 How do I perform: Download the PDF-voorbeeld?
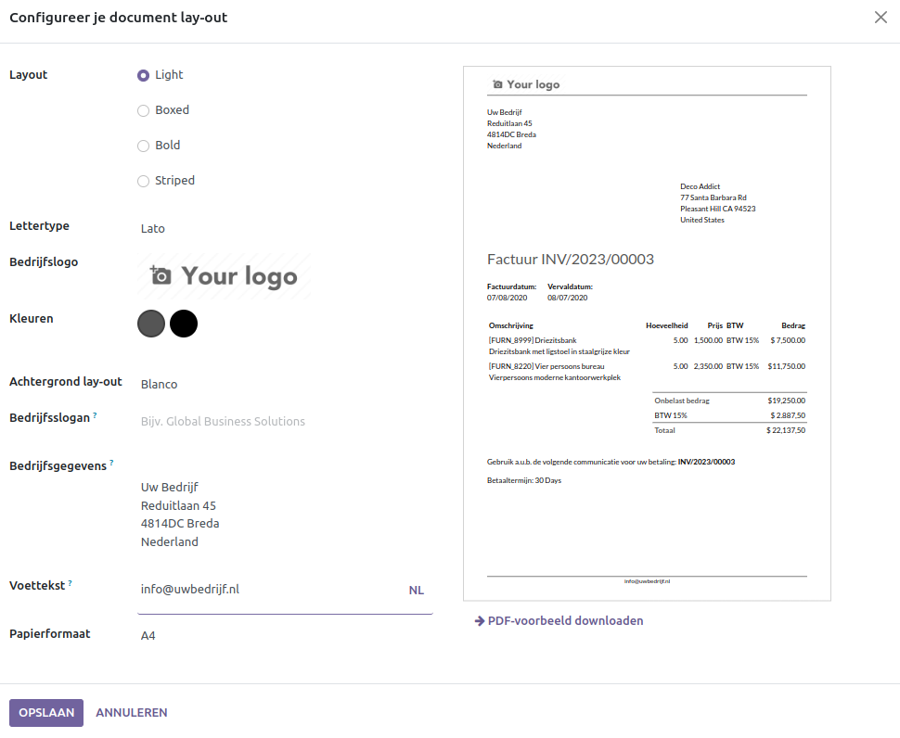tap(565, 621)
